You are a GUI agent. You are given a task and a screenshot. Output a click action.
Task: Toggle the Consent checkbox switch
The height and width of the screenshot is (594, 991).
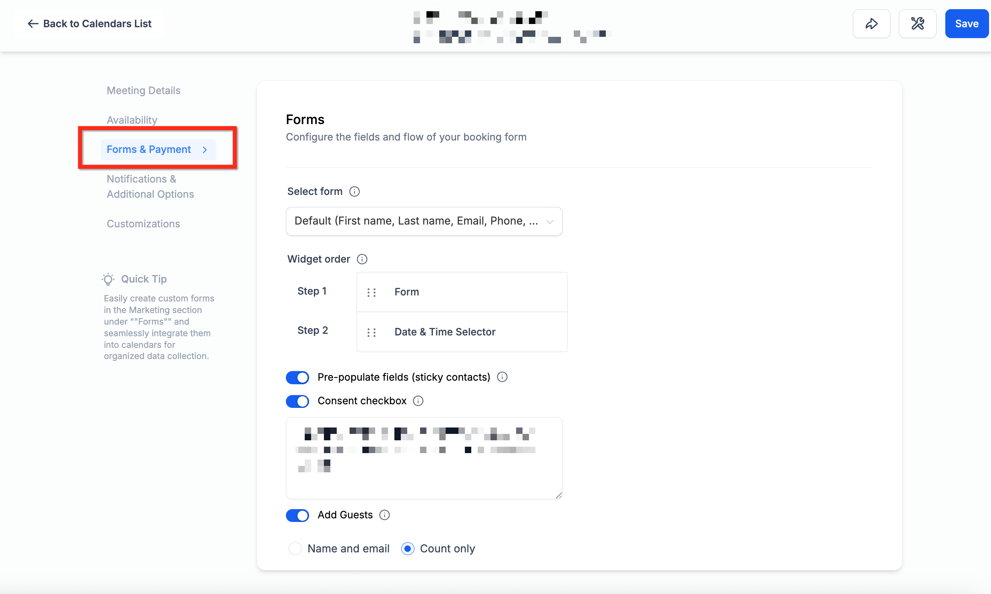click(x=298, y=401)
